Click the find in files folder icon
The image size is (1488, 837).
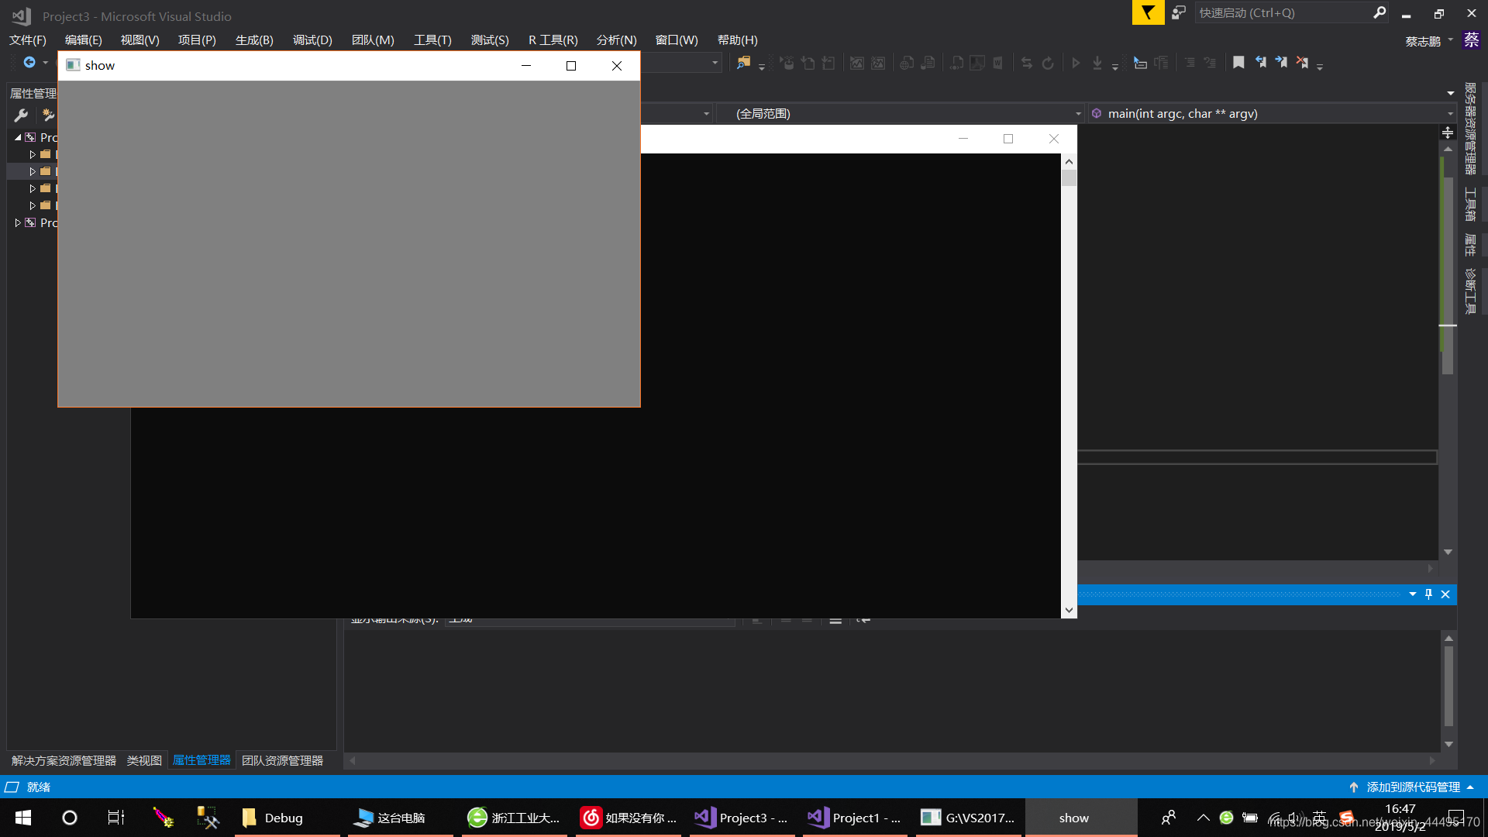click(x=743, y=63)
